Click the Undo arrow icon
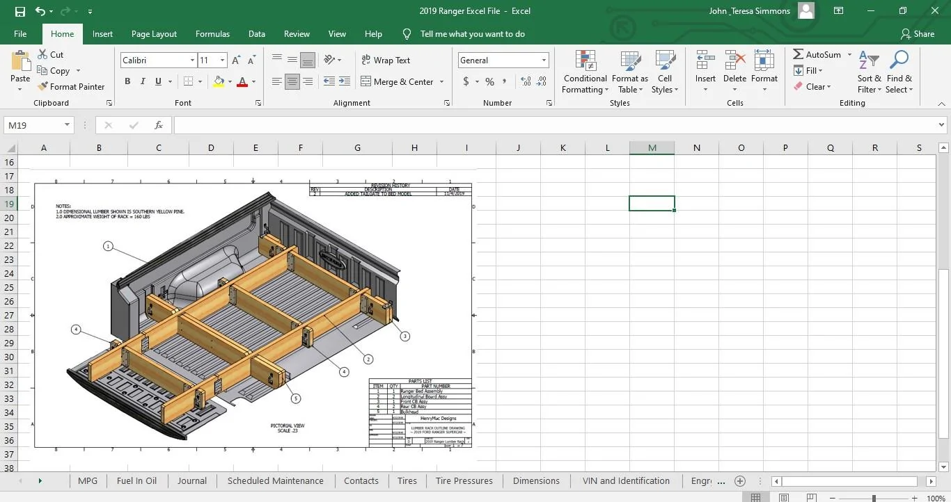This screenshot has height=502, width=951. pos(40,11)
